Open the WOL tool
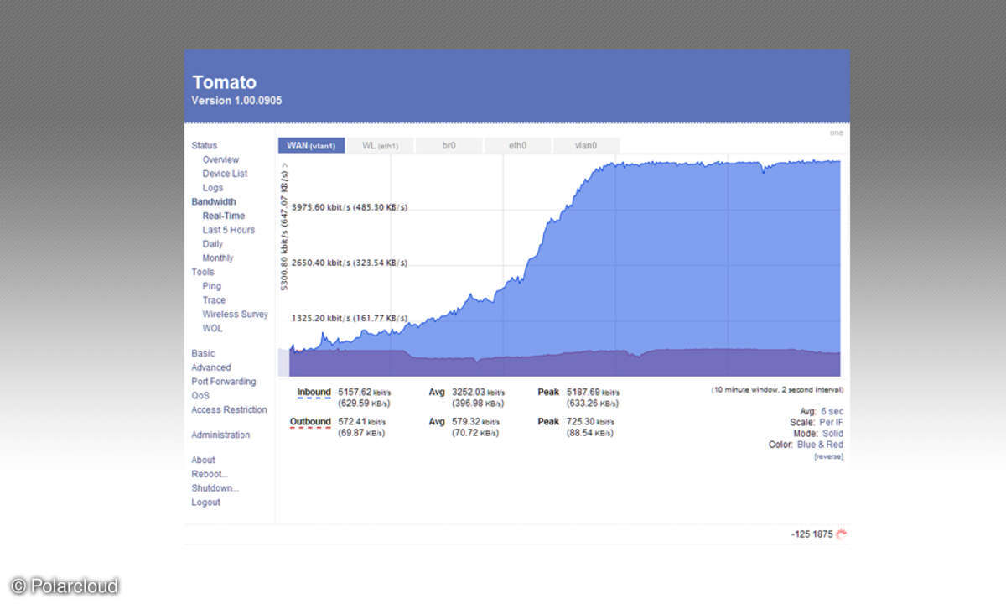The width and height of the screenshot is (1006, 604). point(212,329)
